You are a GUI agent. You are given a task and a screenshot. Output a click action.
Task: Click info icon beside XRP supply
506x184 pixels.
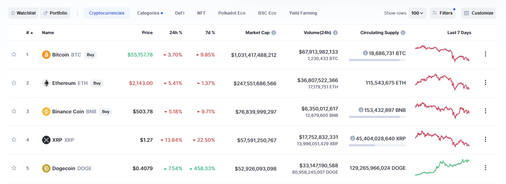352,138
